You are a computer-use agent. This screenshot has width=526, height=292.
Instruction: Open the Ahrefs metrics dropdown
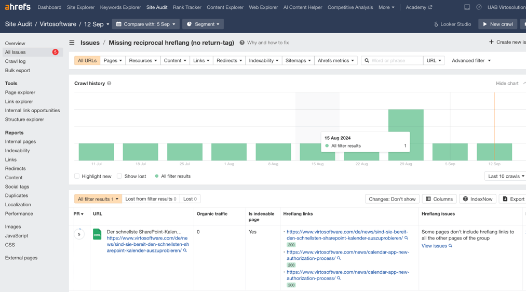click(336, 60)
